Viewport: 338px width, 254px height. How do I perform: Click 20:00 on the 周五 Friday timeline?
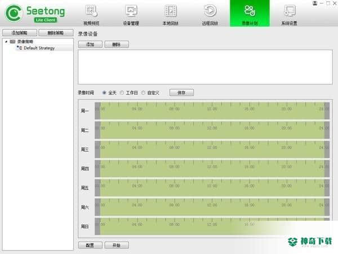(287, 186)
